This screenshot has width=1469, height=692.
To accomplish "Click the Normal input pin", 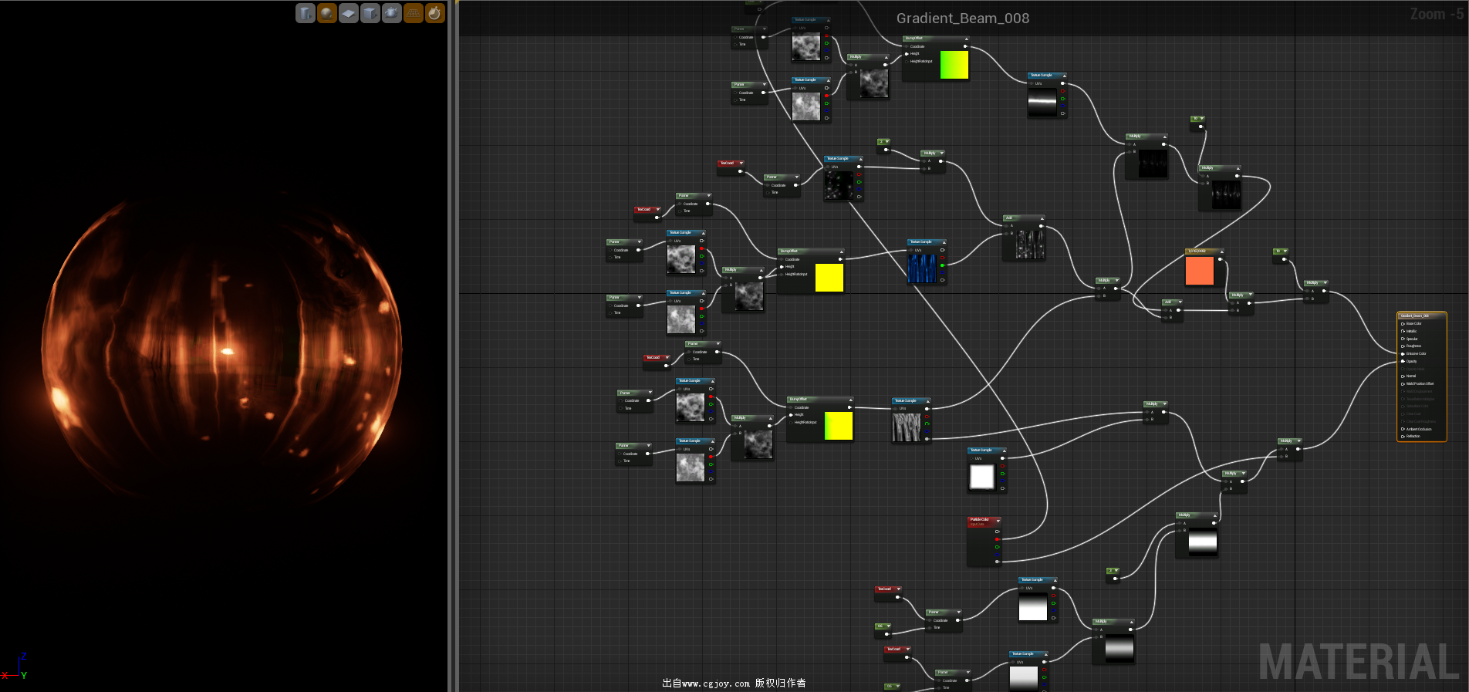I will (1403, 376).
